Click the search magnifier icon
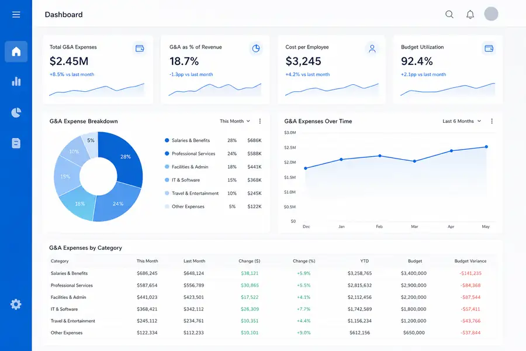 [449, 15]
